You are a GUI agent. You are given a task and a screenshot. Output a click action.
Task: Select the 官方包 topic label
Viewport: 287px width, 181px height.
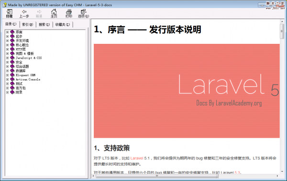point(21,88)
